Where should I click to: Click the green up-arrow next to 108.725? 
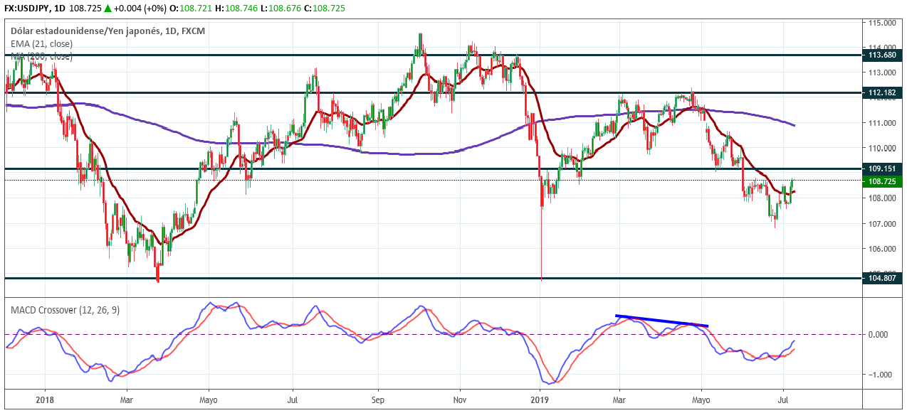(x=108, y=9)
